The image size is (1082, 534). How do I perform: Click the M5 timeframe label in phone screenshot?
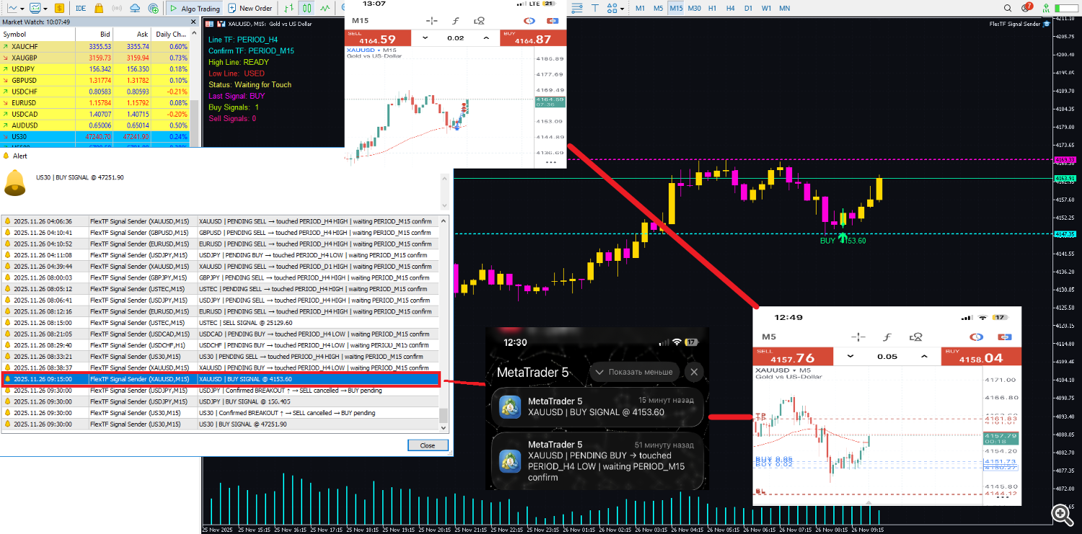770,337
